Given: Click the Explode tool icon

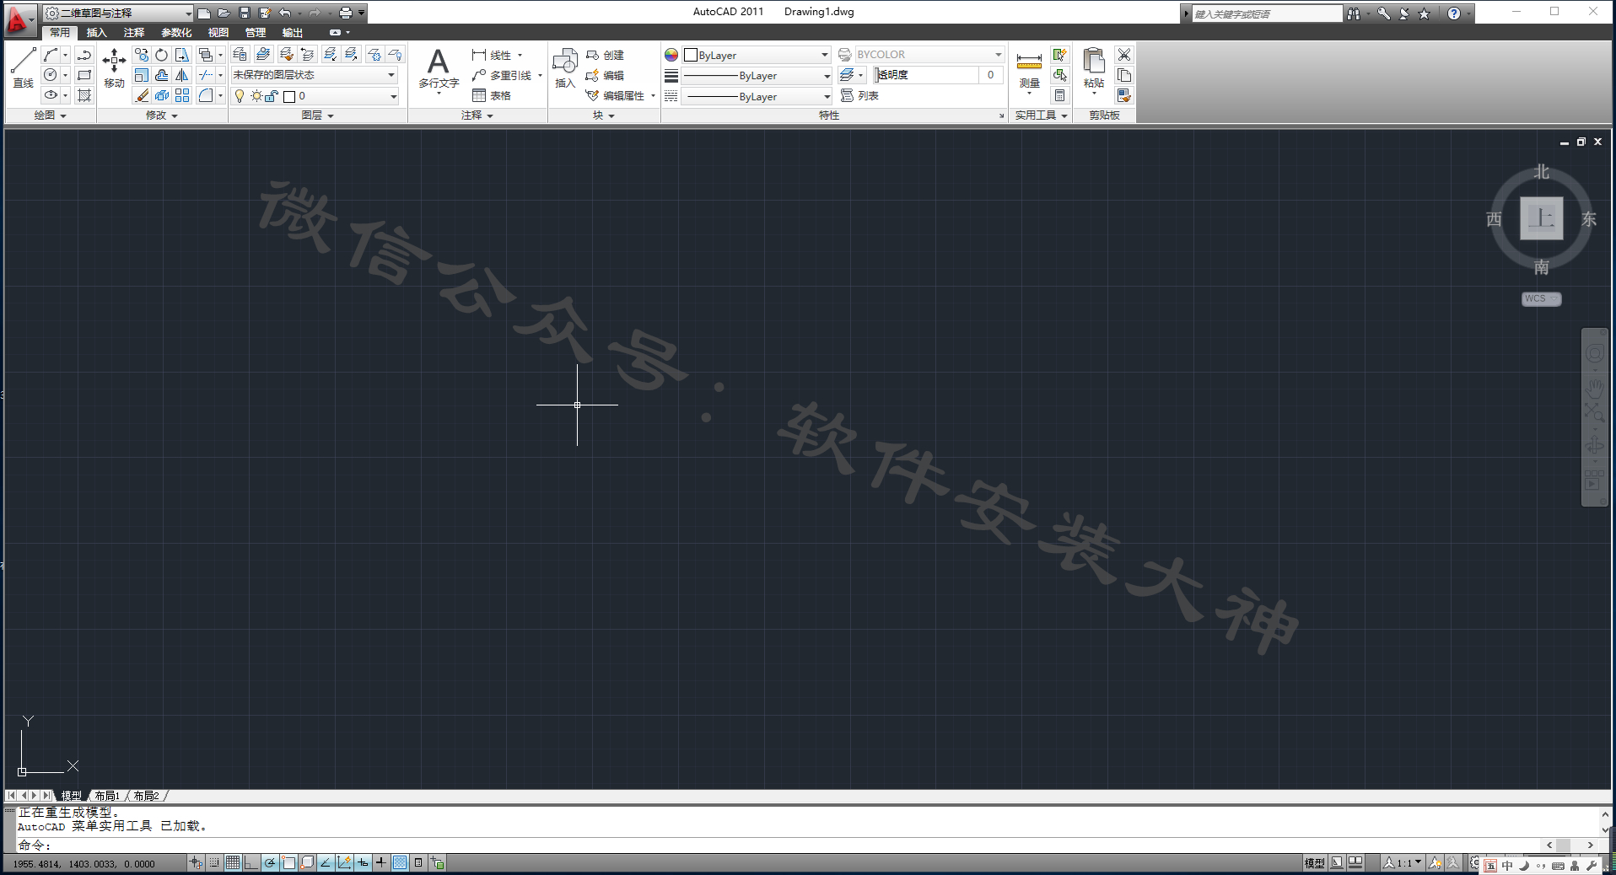Looking at the screenshot, I should (x=162, y=95).
